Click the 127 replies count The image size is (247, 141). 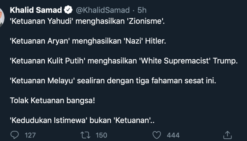click(x=30, y=135)
